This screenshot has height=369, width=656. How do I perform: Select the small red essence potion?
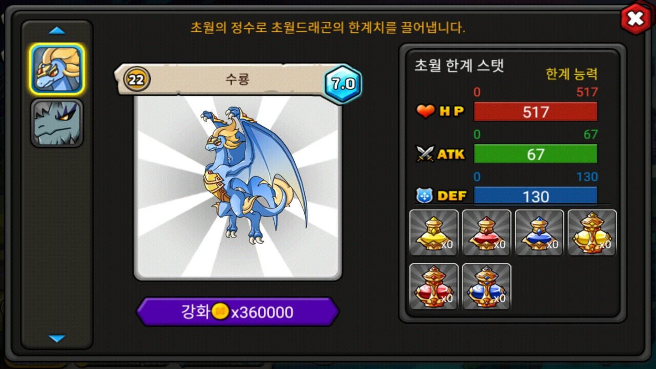click(x=487, y=233)
